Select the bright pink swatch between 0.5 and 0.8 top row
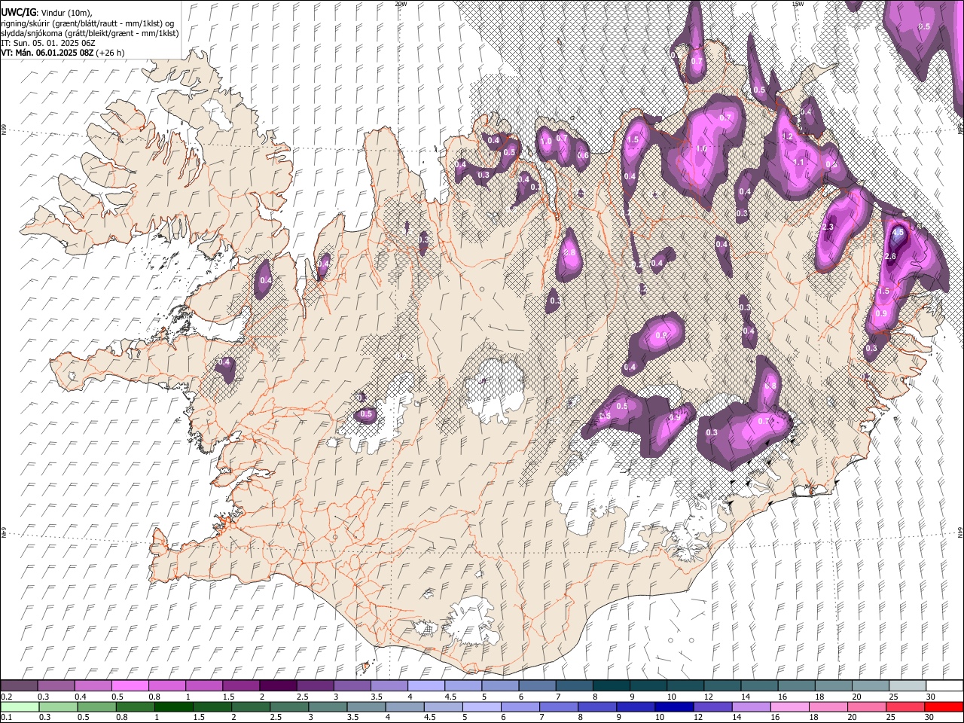Viewport: 964px width, 723px height. (130, 686)
